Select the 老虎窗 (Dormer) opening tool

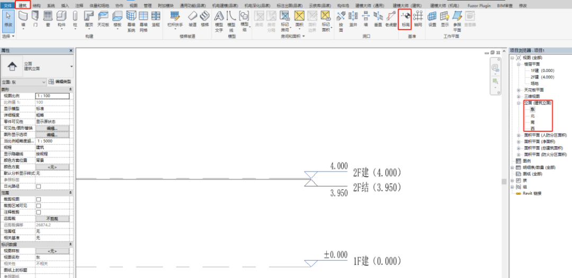[391, 19]
